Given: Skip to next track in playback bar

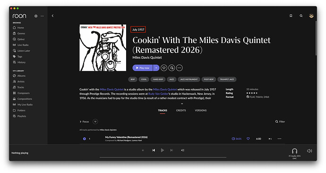Looking at the screenshot, I should [172, 150].
